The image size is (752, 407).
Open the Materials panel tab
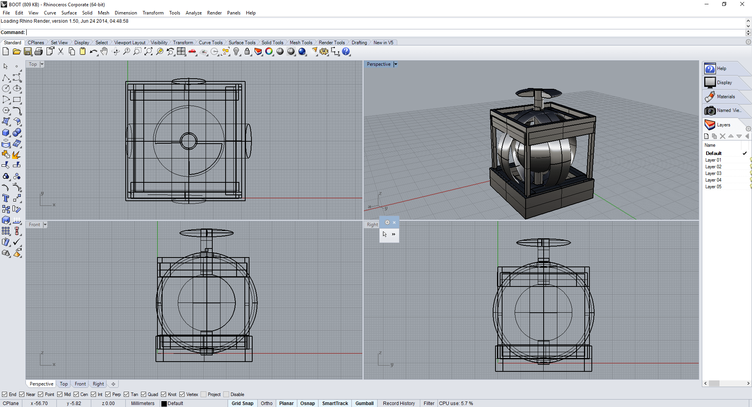(x=725, y=97)
